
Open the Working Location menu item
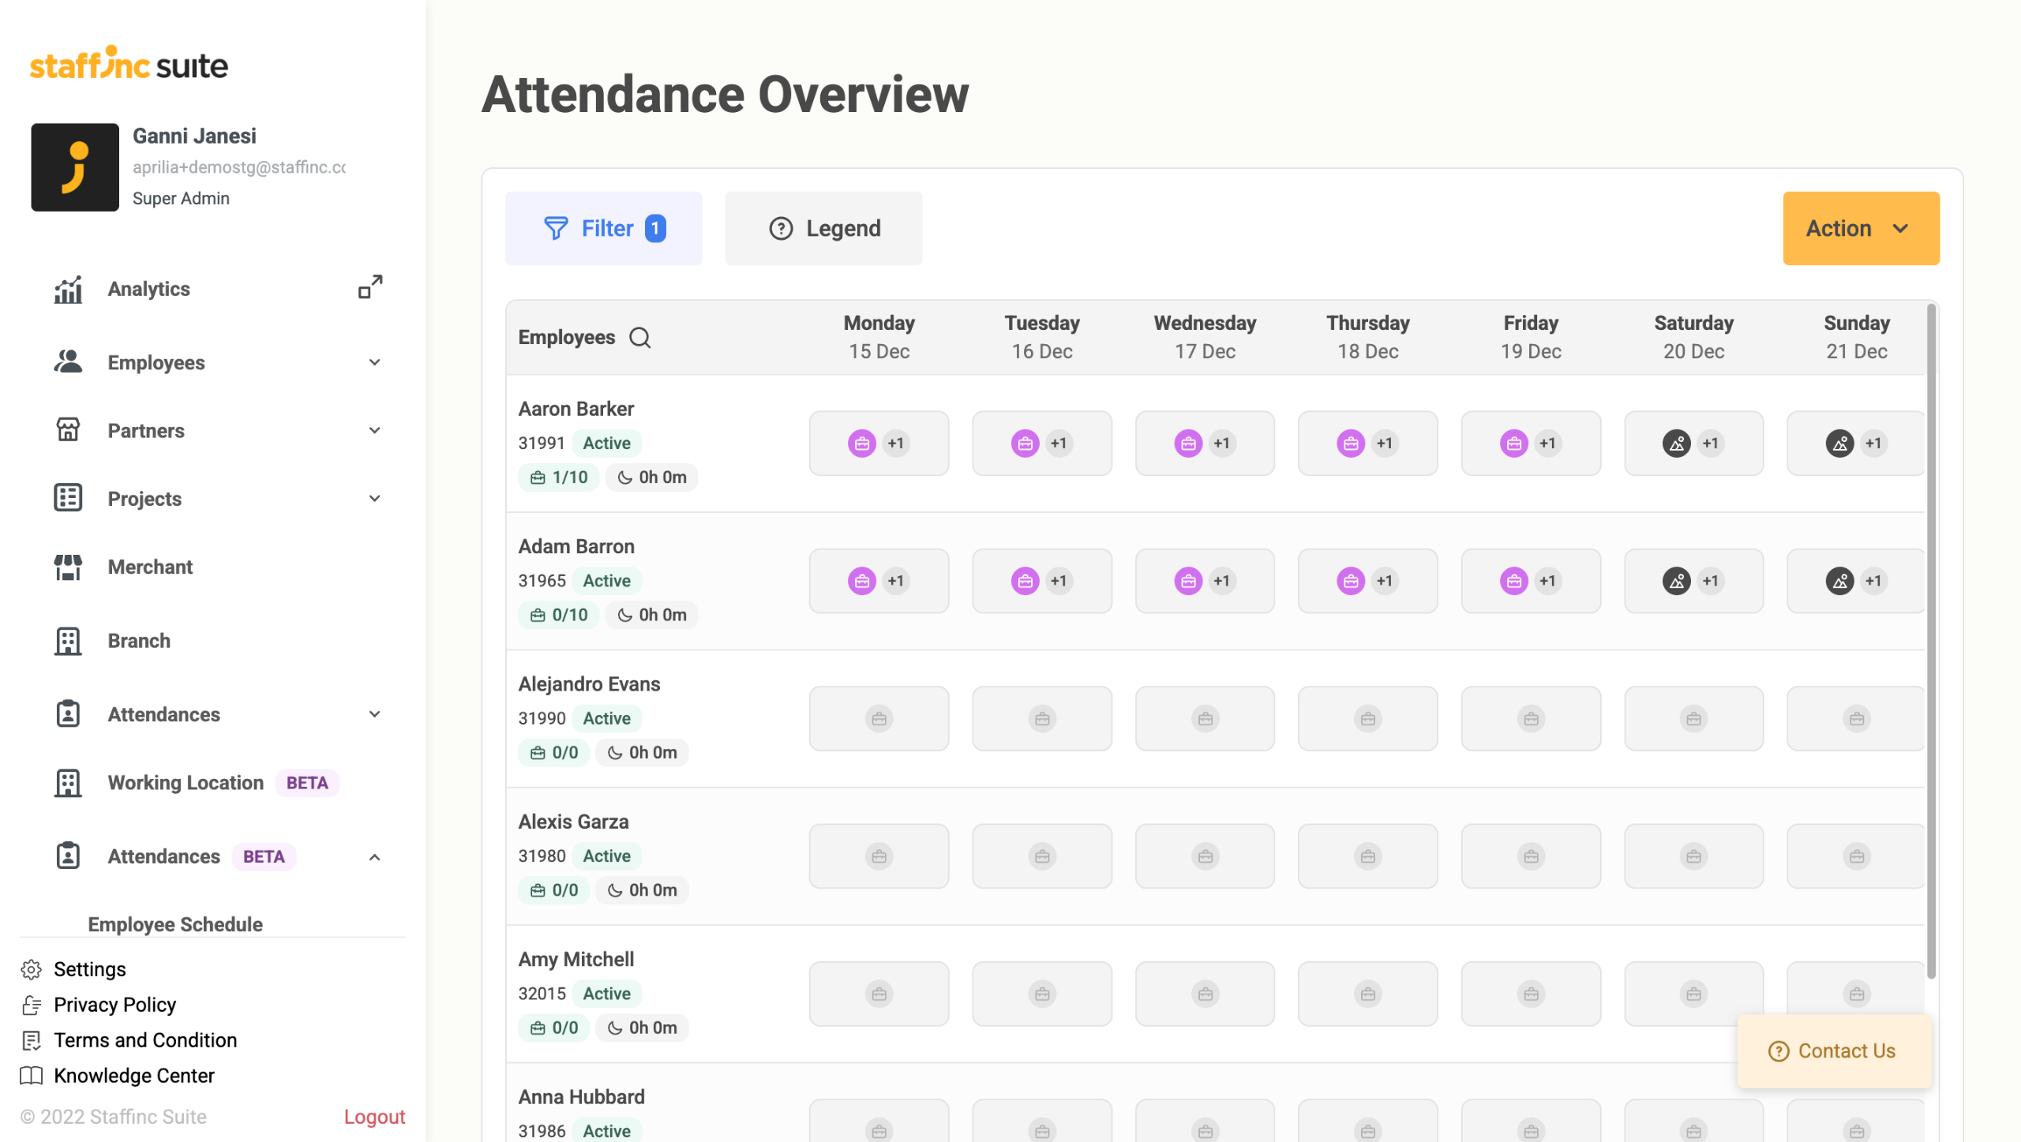pyautogui.click(x=186, y=783)
